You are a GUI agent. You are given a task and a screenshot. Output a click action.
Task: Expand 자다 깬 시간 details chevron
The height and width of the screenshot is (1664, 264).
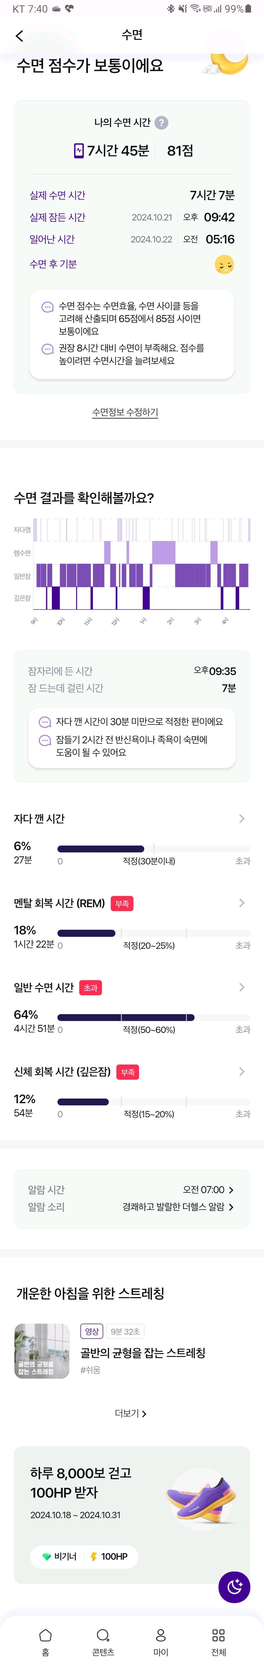(242, 819)
